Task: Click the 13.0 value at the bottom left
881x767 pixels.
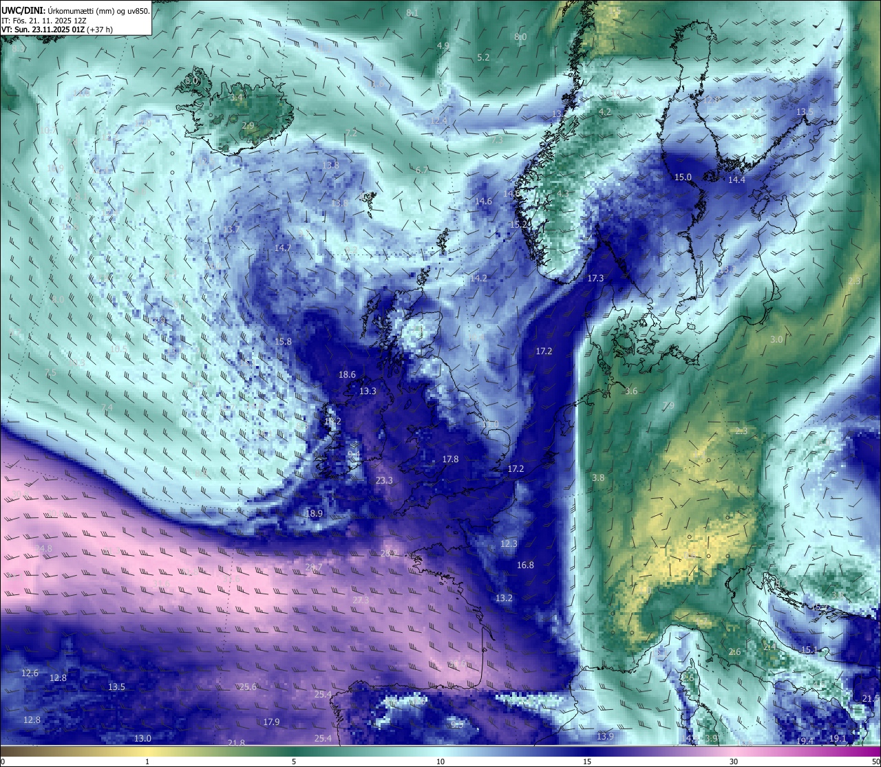Action: [142, 738]
